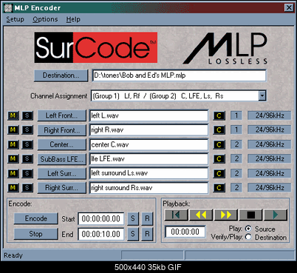Viewport: 297px width, 273px height.
Task: Click the right surround Rs.wav field
Action: 148,188
